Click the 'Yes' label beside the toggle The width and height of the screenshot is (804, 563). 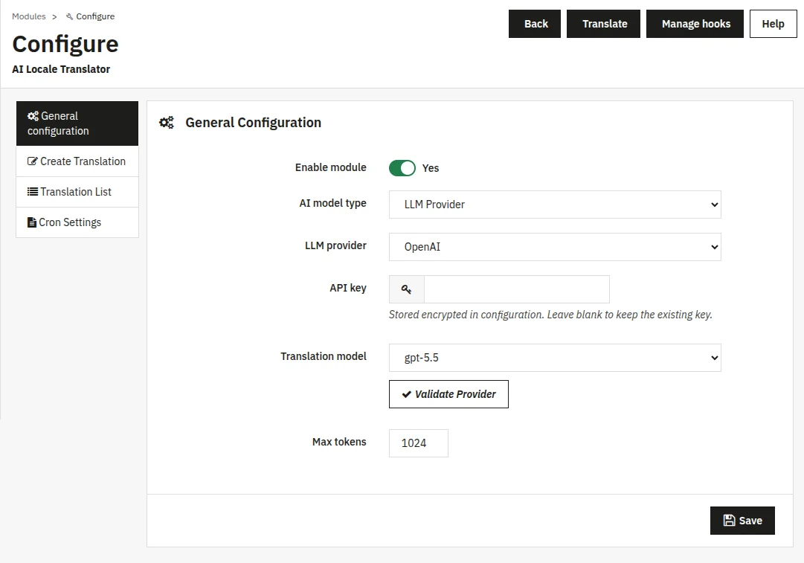click(430, 168)
